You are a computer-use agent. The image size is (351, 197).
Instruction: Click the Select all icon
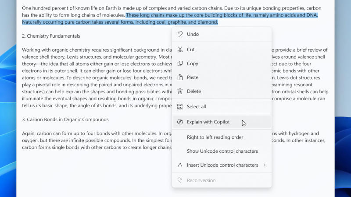180,106
